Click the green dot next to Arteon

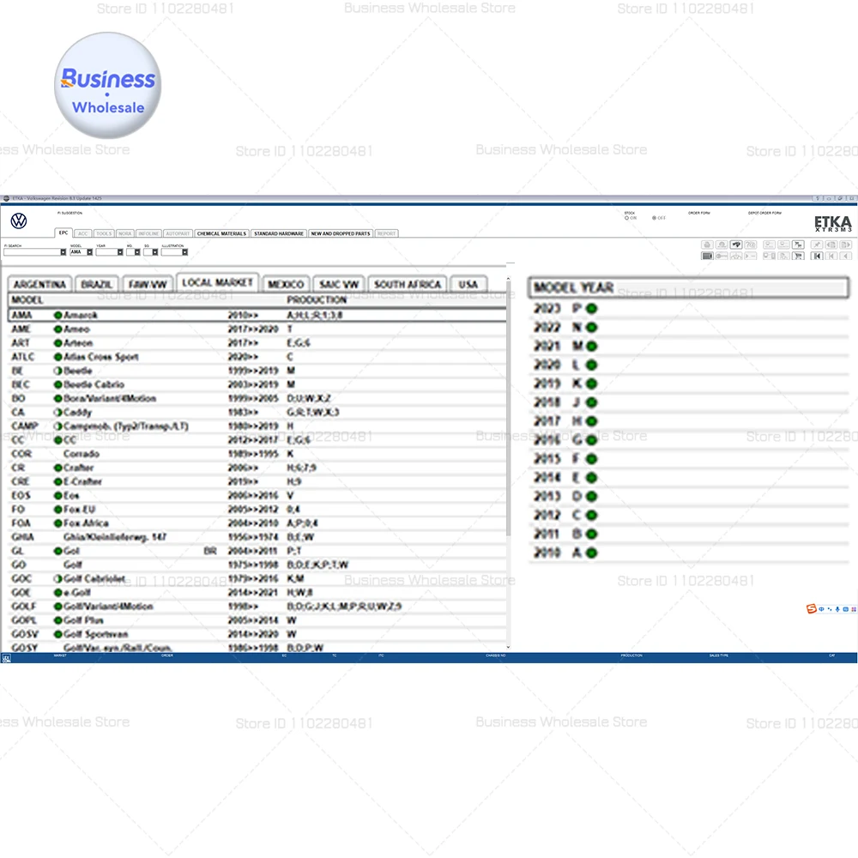pyautogui.click(x=57, y=343)
